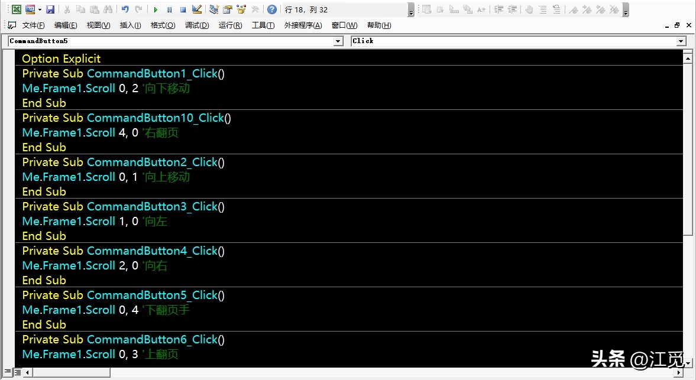The width and height of the screenshot is (696, 380).
Task: Open the 运行 (Run) menu
Action: tap(230, 25)
